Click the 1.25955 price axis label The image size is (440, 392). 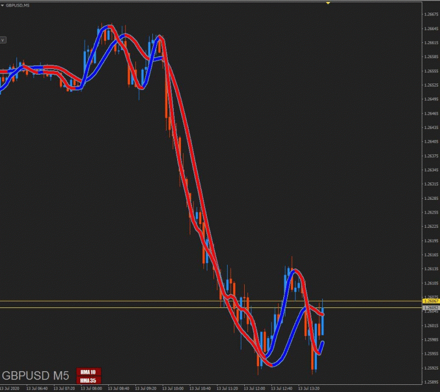pyautogui.click(x=431, y=354)
